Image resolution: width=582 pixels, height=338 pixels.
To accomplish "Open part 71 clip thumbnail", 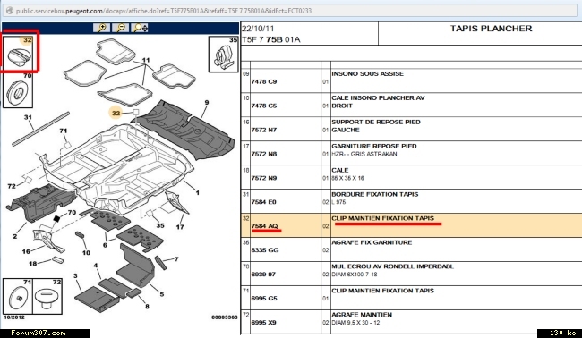I will (x=17, y=296).
